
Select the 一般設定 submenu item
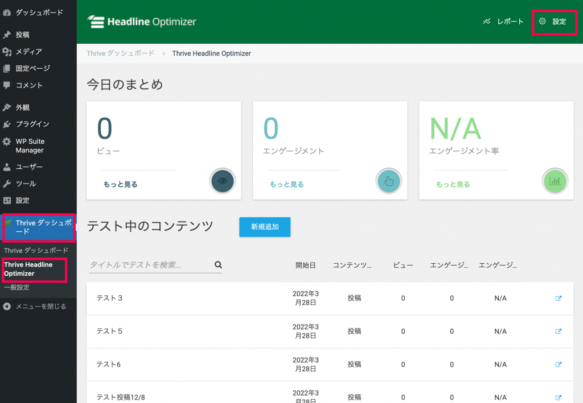[17, 287]
